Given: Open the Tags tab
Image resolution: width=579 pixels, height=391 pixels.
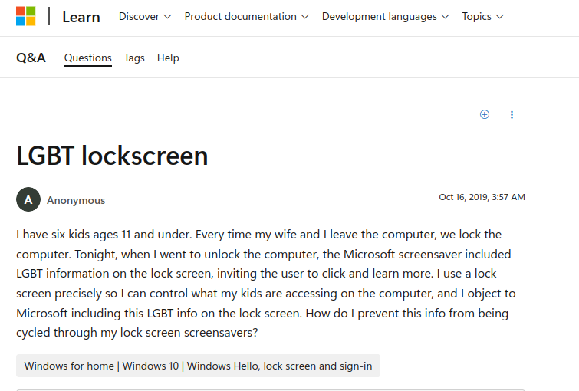Looking at the screenshot, I should pyautogui.click(x=134, y=58).
